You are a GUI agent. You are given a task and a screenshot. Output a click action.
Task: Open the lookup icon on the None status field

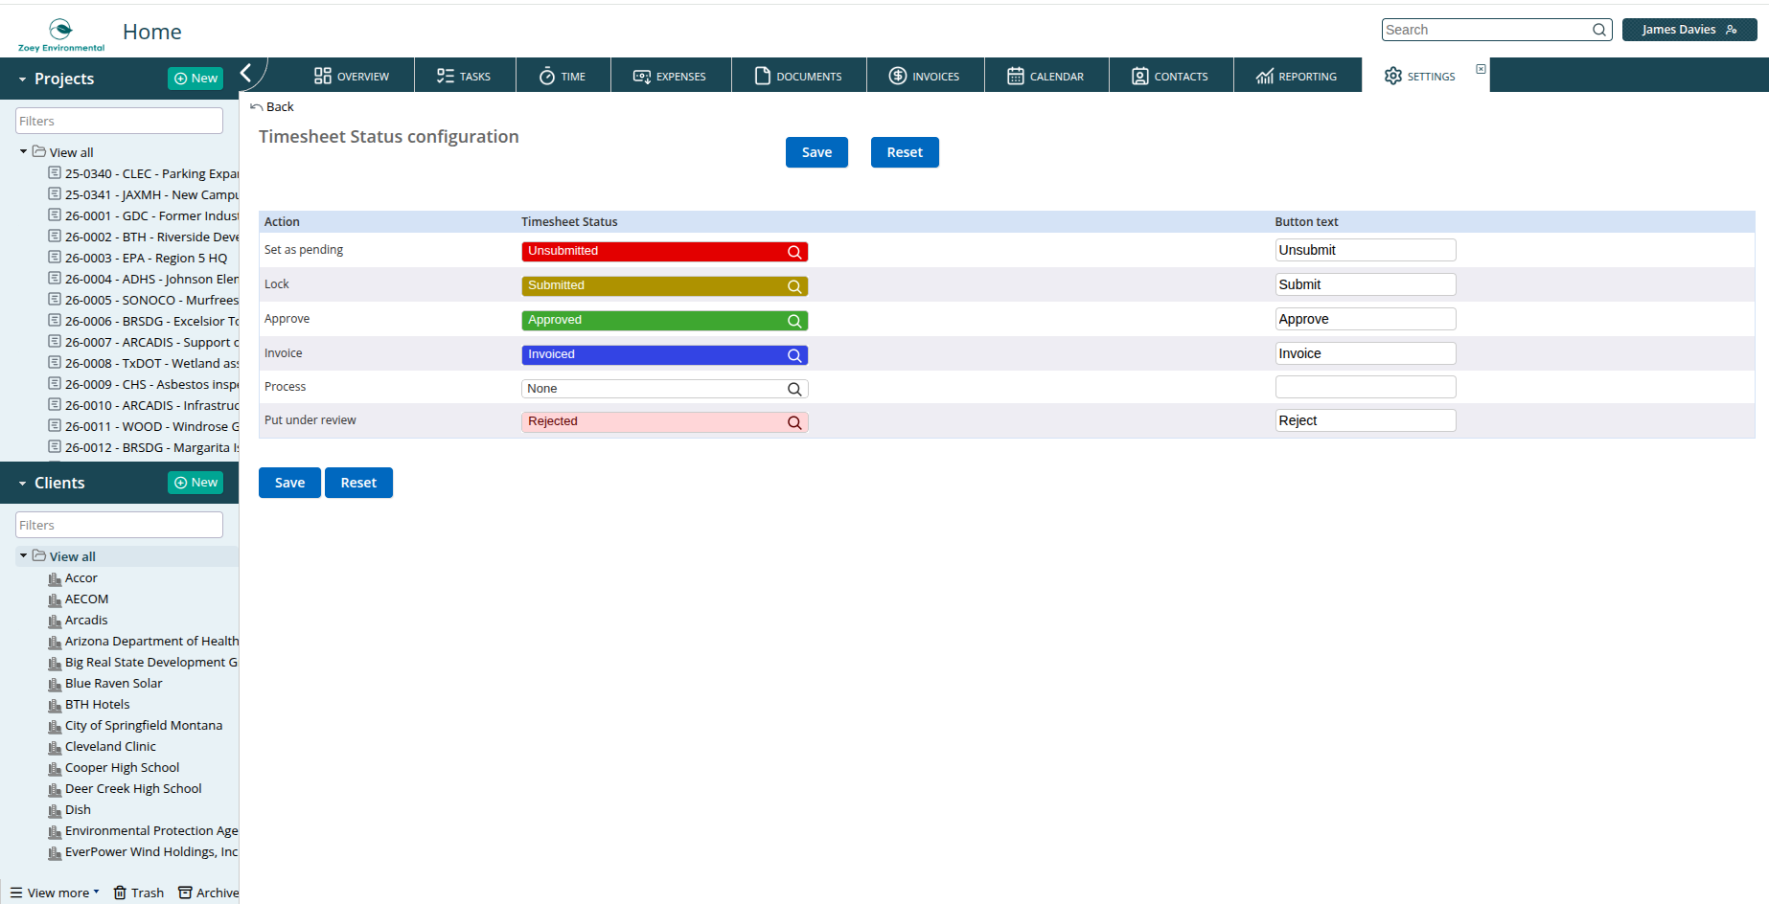point(794,389)
